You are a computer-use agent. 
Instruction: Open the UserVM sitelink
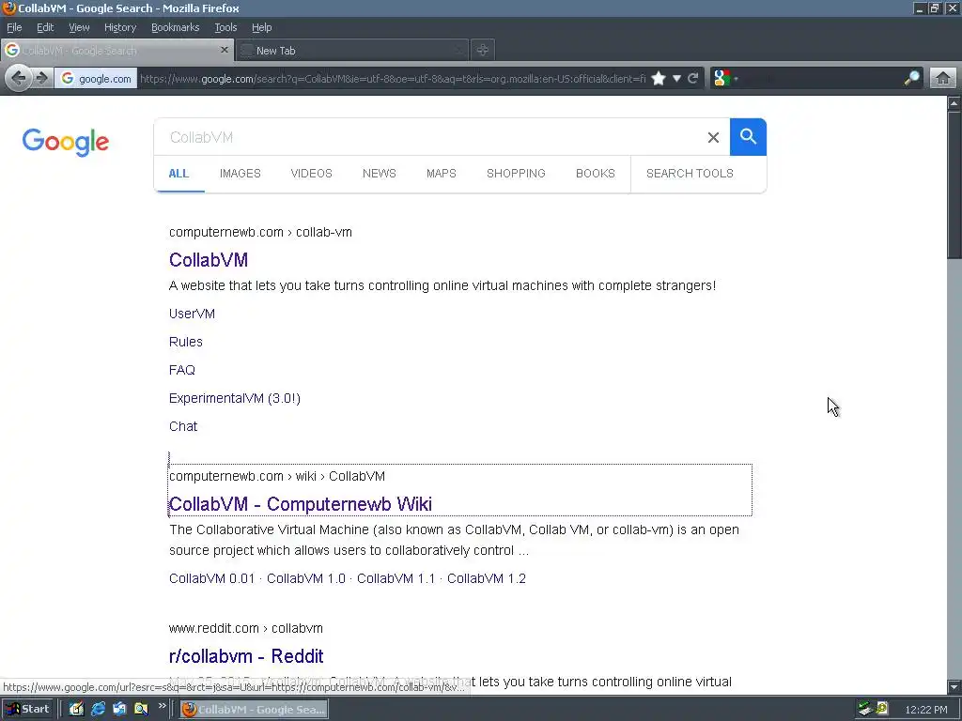(192, 314)
